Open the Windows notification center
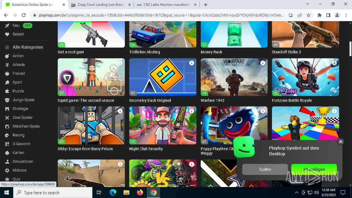The width and height of the screenshot is (352, 198). click(343, 193)
